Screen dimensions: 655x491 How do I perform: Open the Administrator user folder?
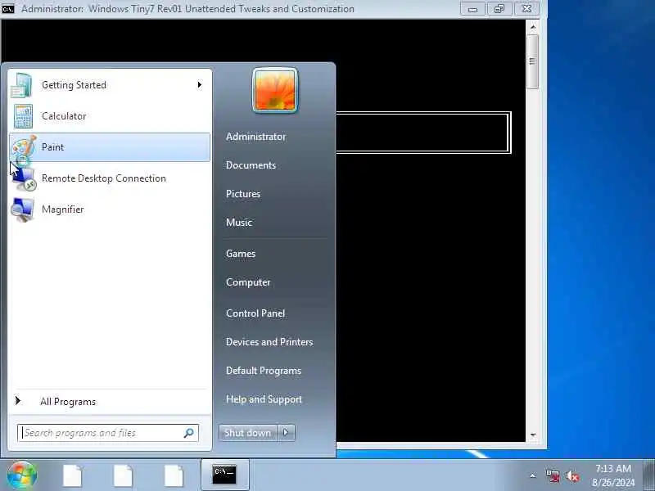pos(256,137)
